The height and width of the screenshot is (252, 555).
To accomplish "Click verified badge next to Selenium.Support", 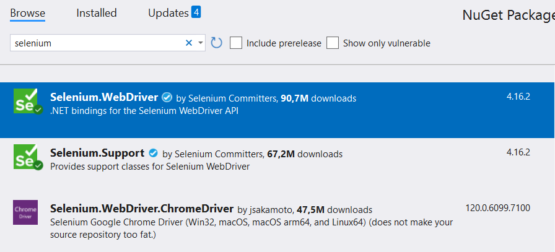I will [x=154, y=153].
